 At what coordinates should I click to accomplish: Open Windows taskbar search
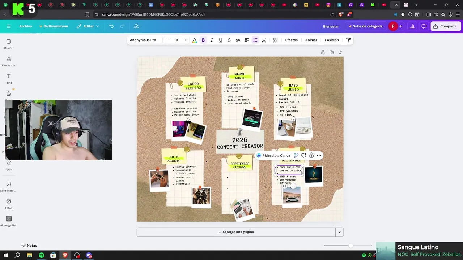(17, 255)
